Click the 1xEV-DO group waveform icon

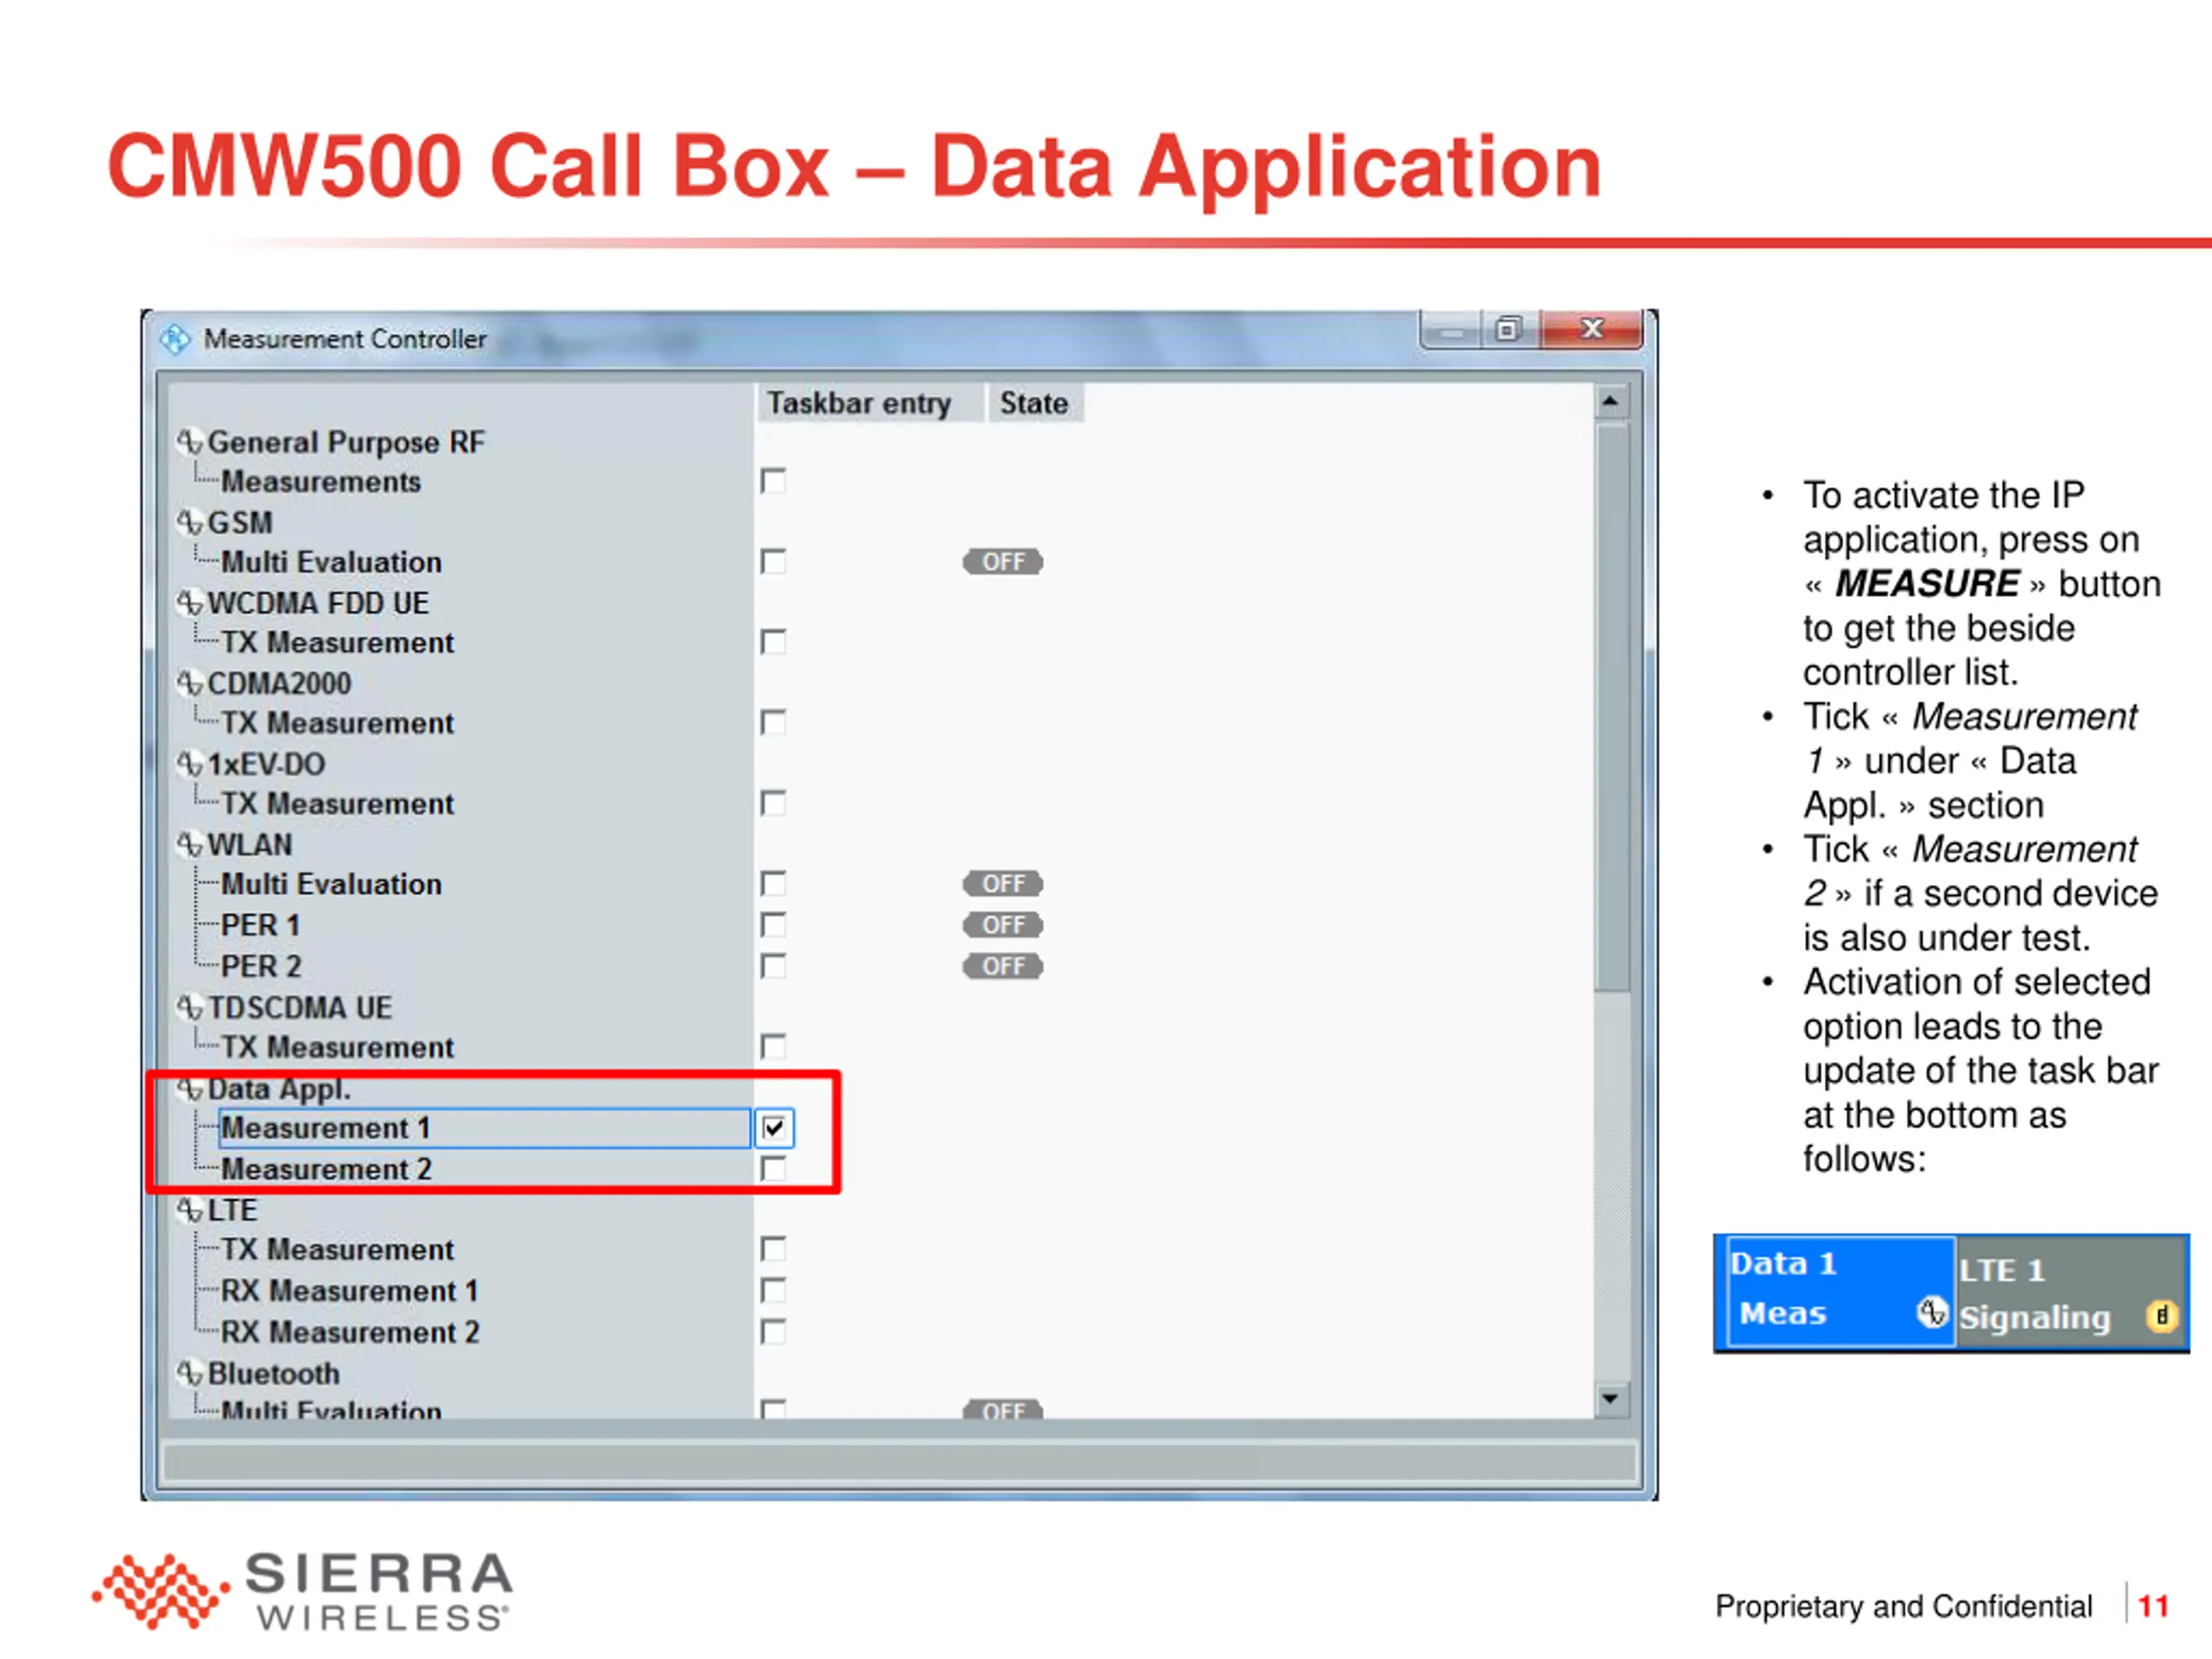point(190,764)
